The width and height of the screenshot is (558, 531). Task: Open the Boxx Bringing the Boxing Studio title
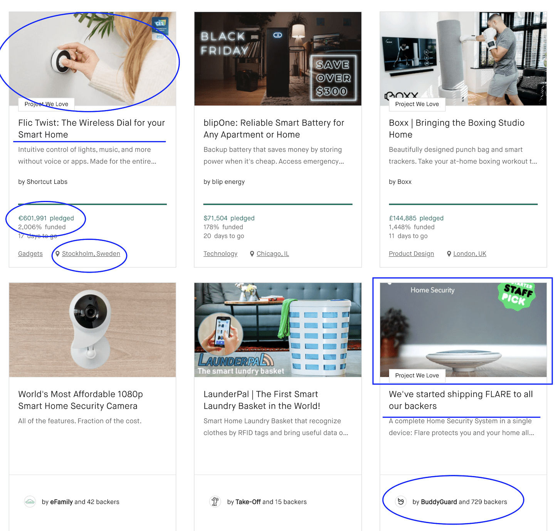(457, 129)
